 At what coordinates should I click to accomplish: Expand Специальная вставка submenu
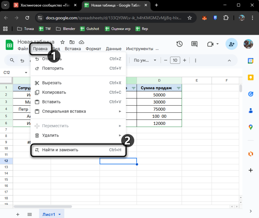[120, 111]
